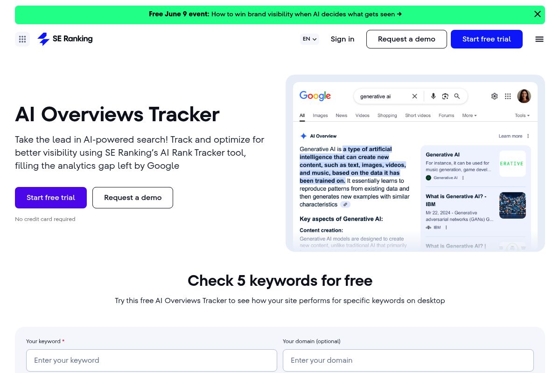Click the link chip icon after 'characteristics'
The height and width of the screenshot is (373, 560).
[x=345, y=205]
